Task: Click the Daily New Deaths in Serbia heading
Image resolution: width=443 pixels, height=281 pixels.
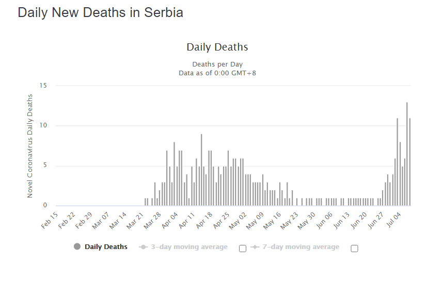Action: click(x=101, y=13)
